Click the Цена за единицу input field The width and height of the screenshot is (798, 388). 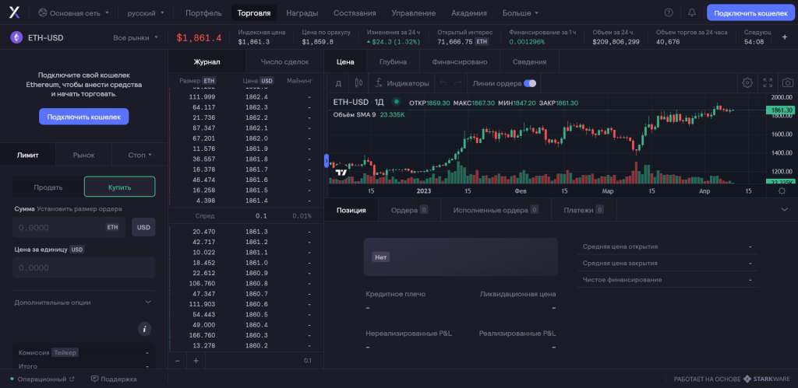[x=83, y=267]
